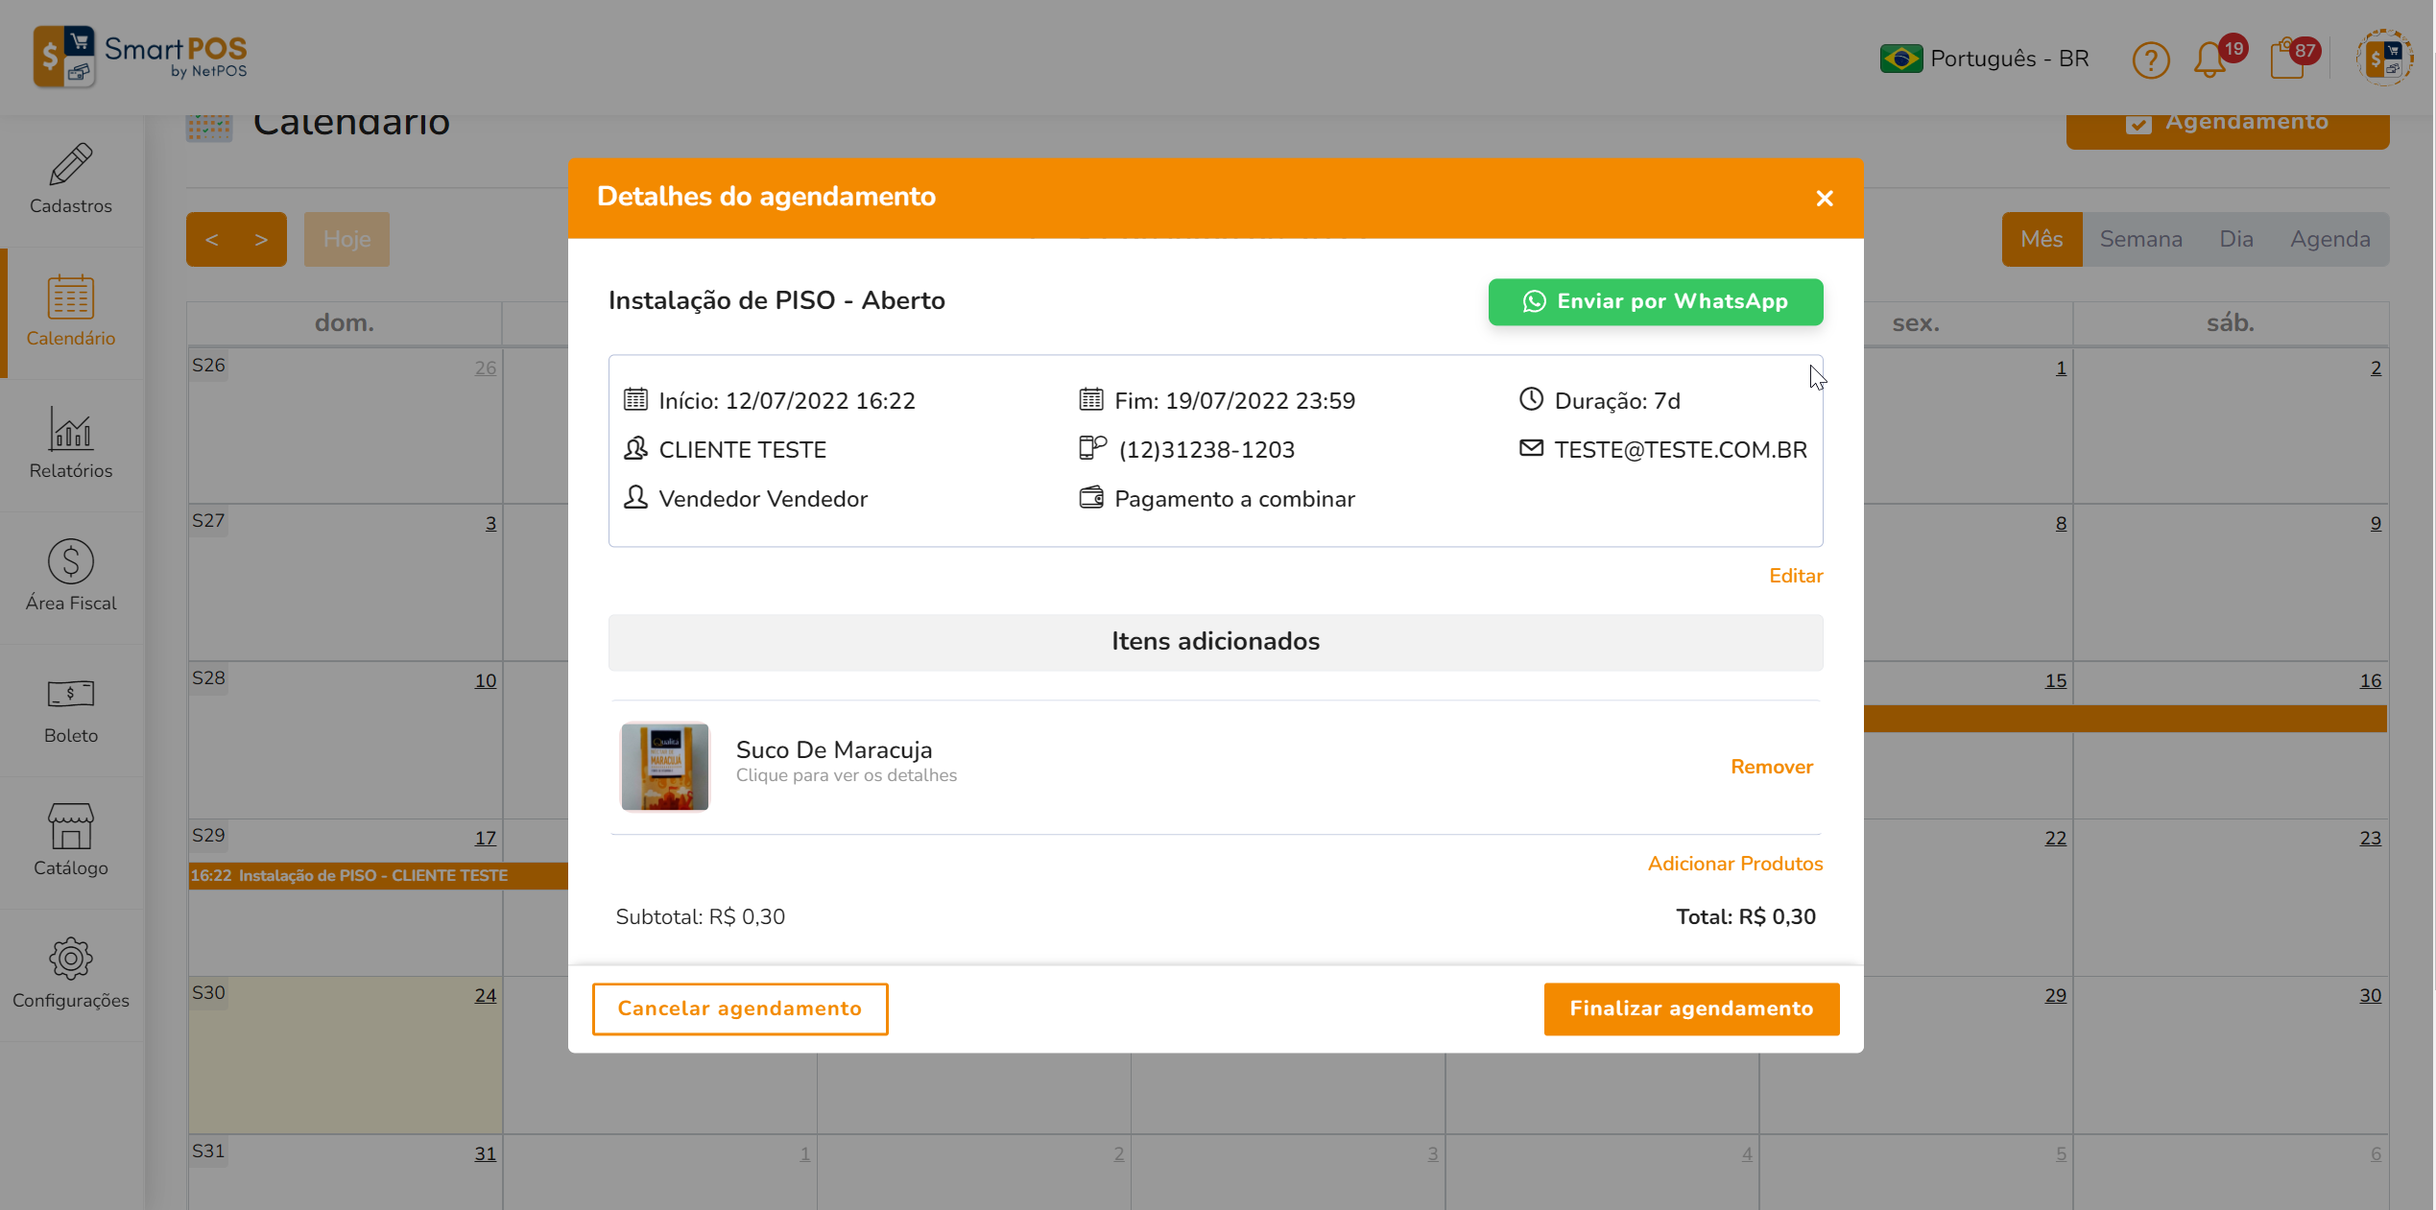The image size is (2436, 1210).
Task: Click CLIENTE TESTE client name
Action: coord(742,450)
